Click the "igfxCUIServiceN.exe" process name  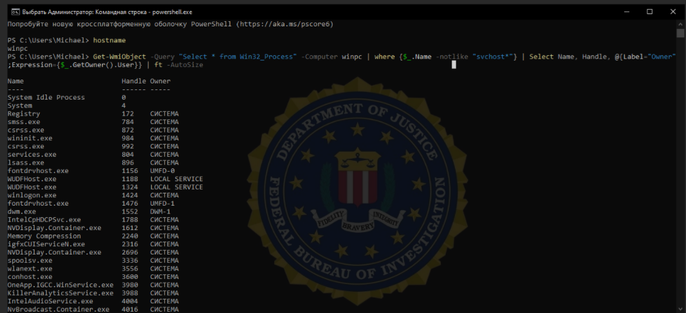46,244
